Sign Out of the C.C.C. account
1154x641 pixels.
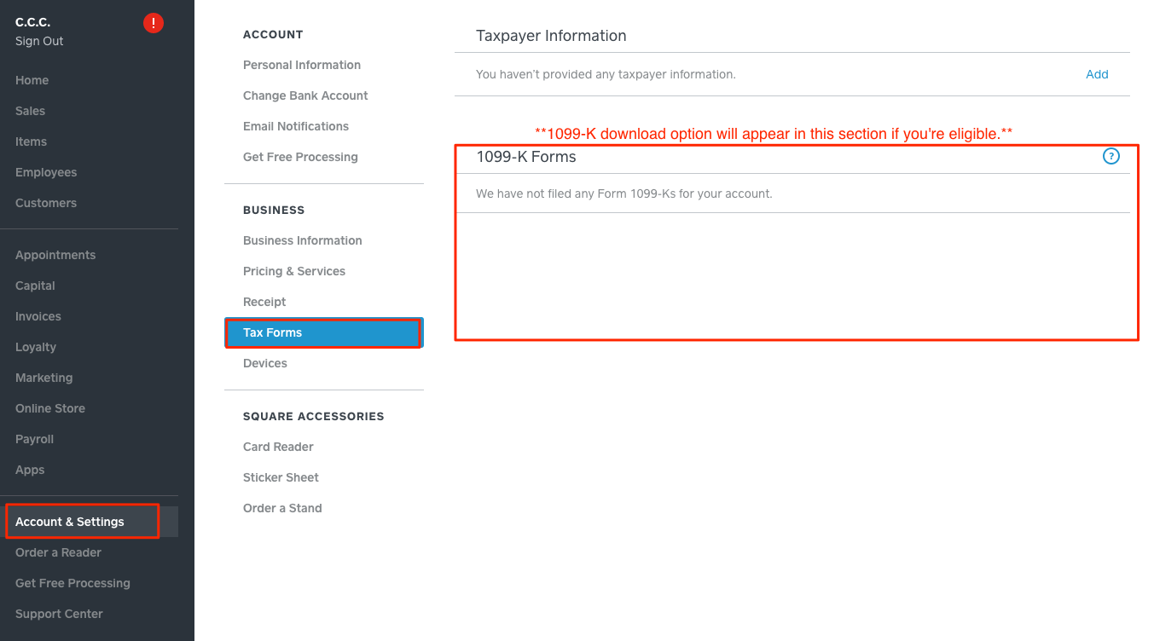click(x=39, y=41)
